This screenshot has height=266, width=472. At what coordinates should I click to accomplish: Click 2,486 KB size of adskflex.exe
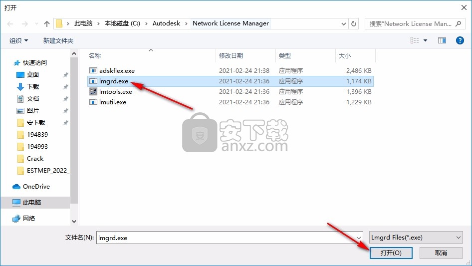pyautogui.click(x=359, y=70)
